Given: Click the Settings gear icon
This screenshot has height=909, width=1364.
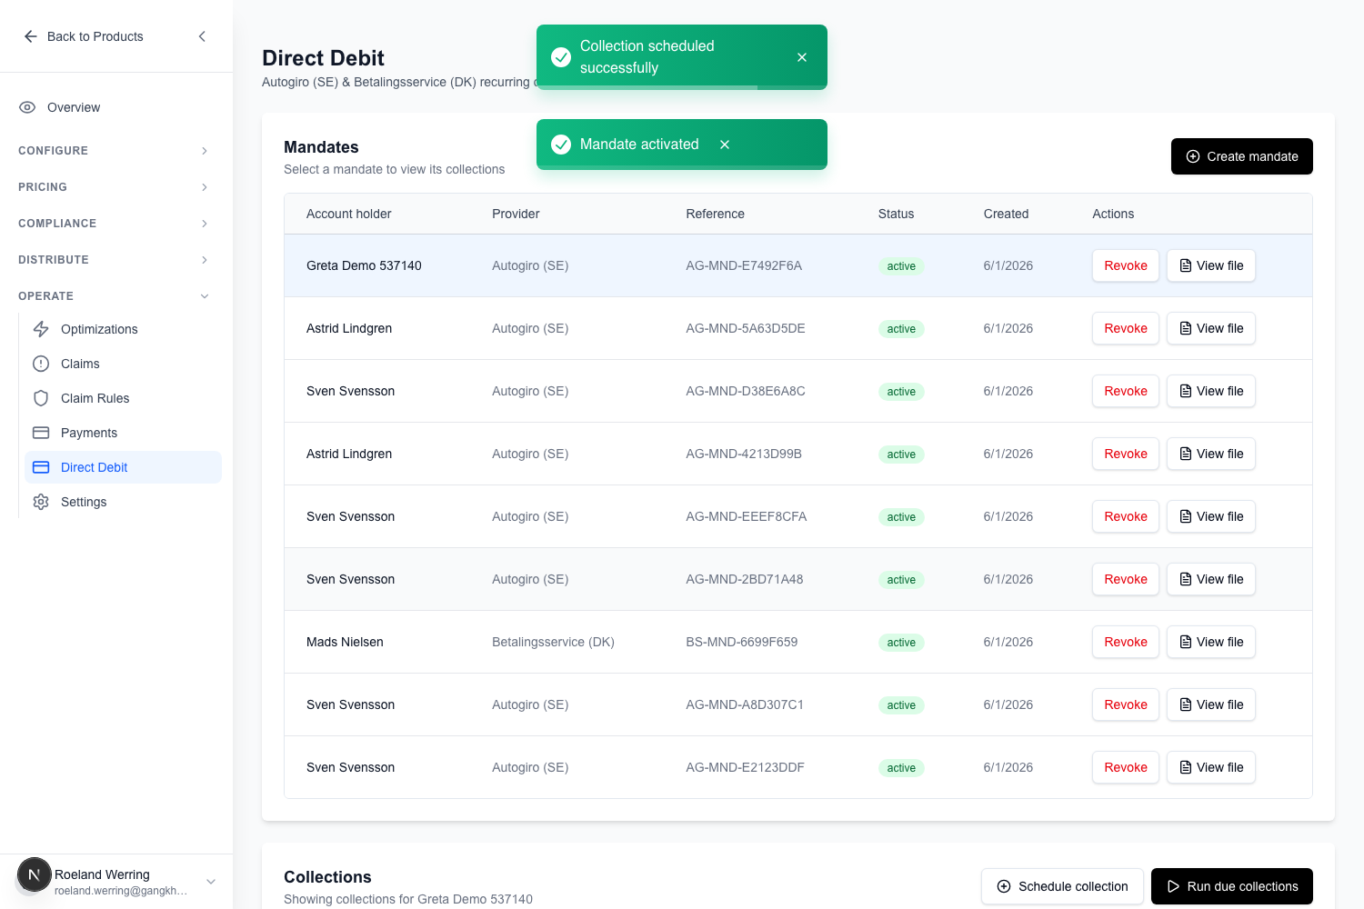Looking at the screenshot, I should [x=41, y=502].
